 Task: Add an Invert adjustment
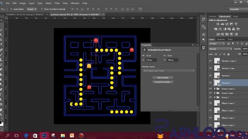pyautogui.click(x=218, y=34)
